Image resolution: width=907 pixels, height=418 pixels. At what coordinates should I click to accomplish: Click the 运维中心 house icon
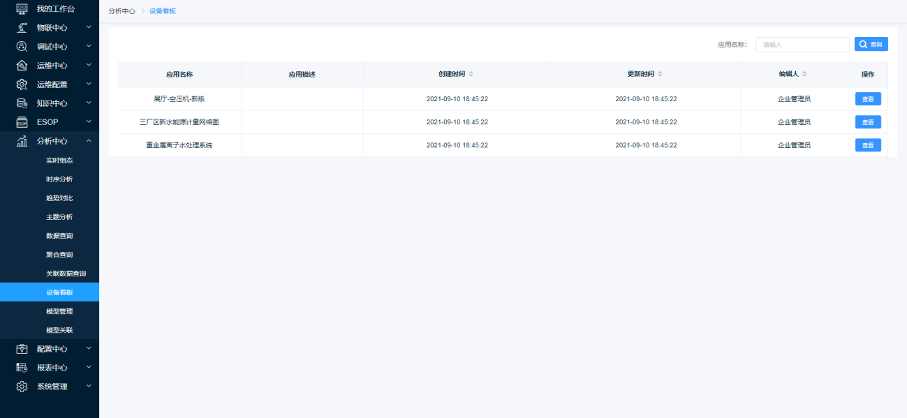point(22,66)
